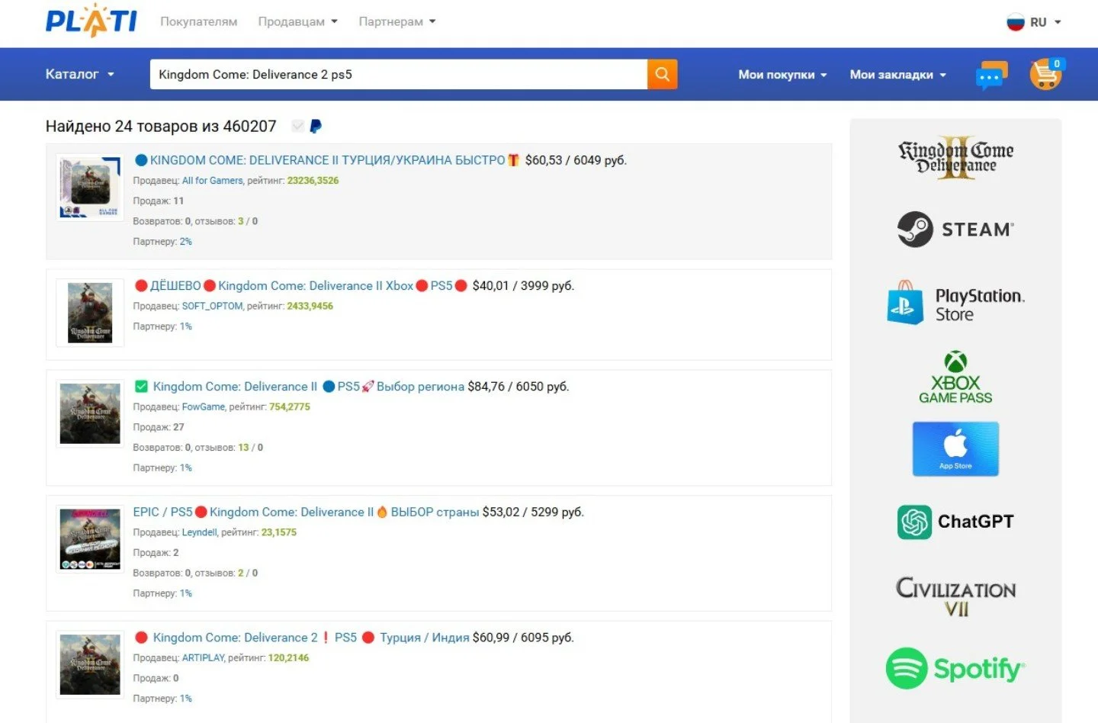Viewport: 1098px width, 723px height.
Task: Click the reviews count 13 / 0
Action: (x=250, y=448)
